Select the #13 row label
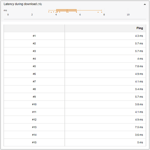150x150 pixels. tap(34, 127)
